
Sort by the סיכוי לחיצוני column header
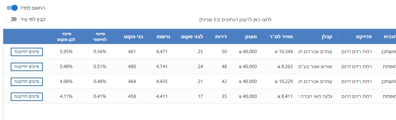(x=100, y=36)
